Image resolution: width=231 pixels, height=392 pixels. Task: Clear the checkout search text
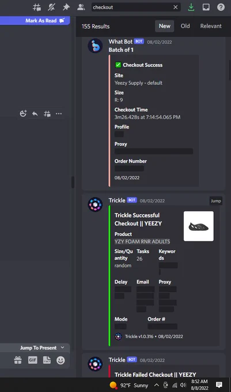tap(176, 7)
